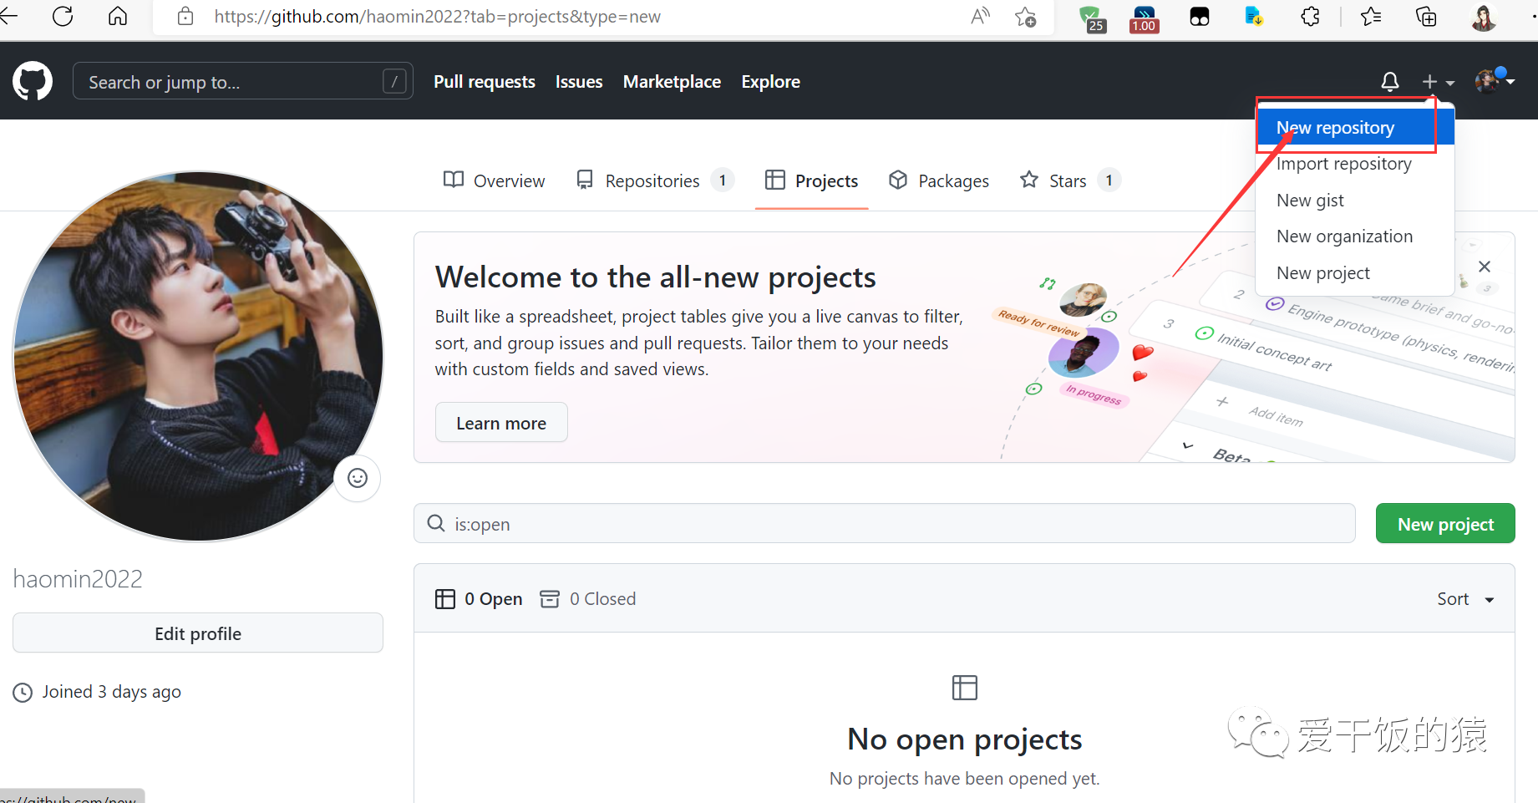Click the slash shortcut key icon in search
The width and height of the screenshot is (1538, 803).
[394, 81]
